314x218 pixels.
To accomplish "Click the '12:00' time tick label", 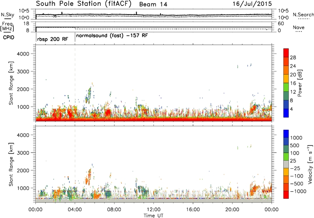I will pyautogui.click(x=153, y=210).
